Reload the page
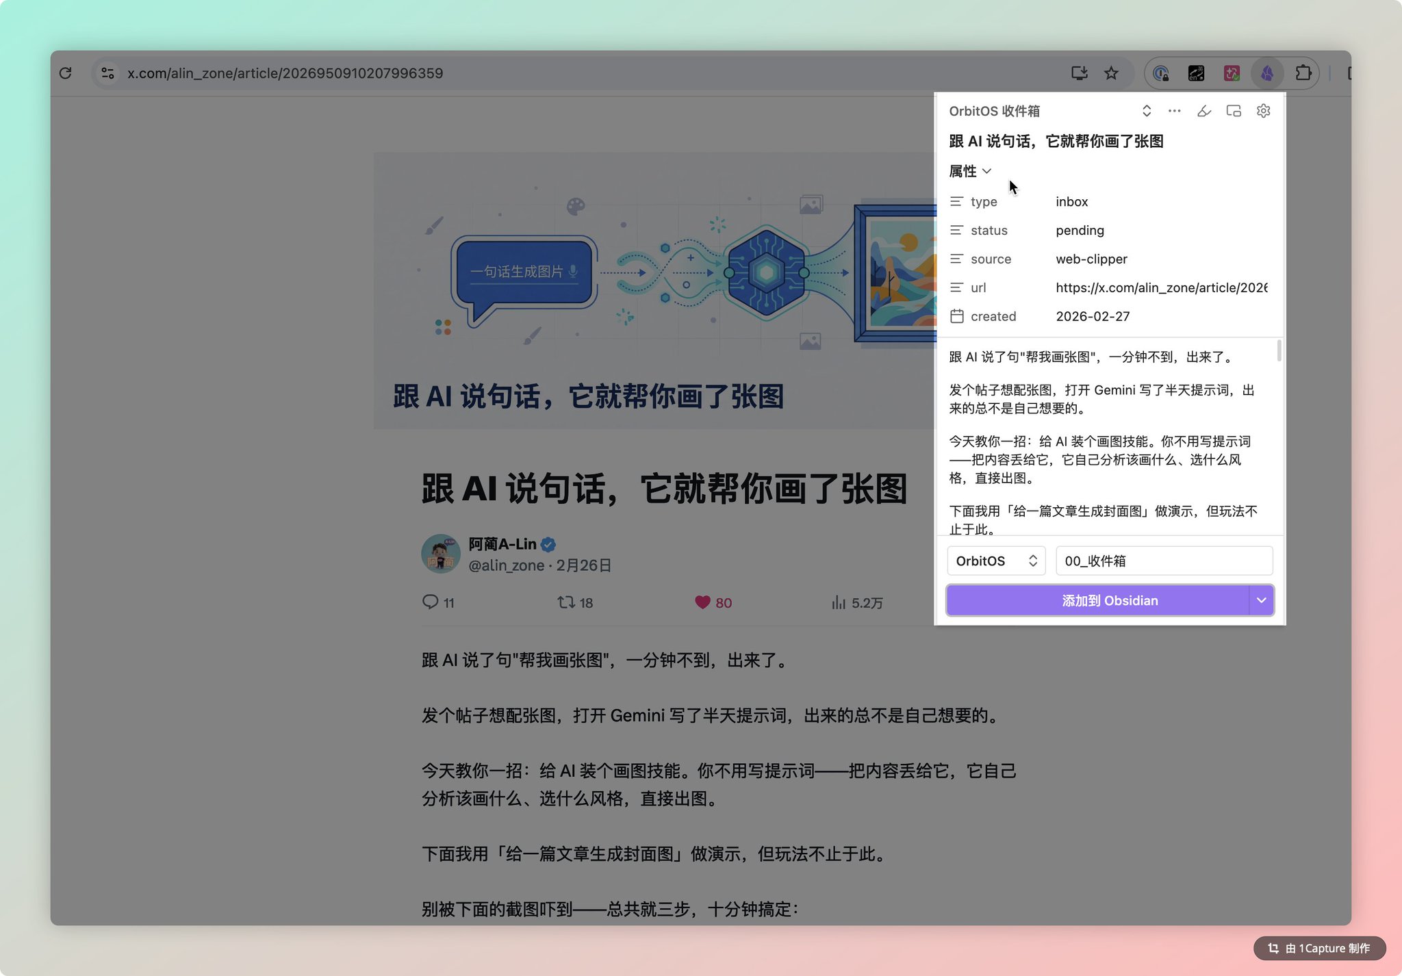The width and height of the screenshot is (1402, 976). coord(66,73)
